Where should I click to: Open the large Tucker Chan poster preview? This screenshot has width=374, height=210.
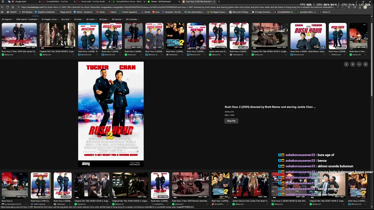coord(111,114)
